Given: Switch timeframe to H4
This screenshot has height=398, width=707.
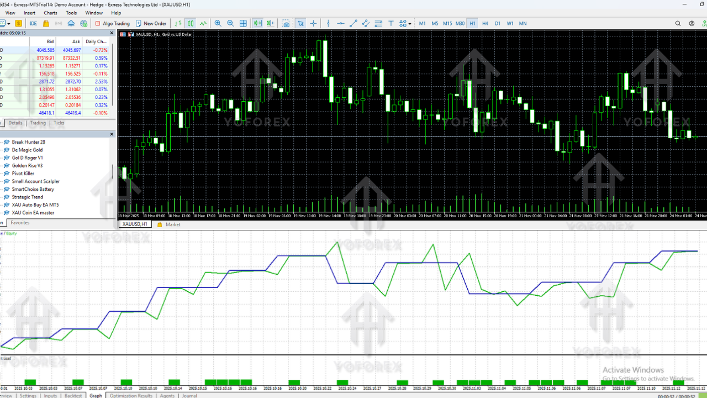Looking at the screenshot, I should 484,23.
